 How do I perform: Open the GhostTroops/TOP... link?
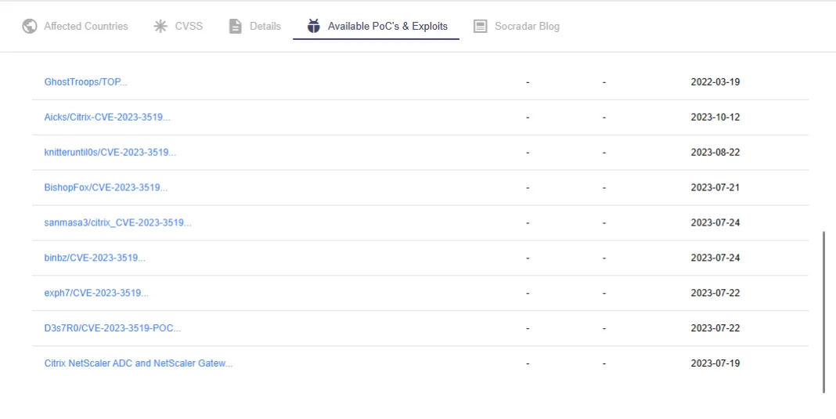point(86,82)
